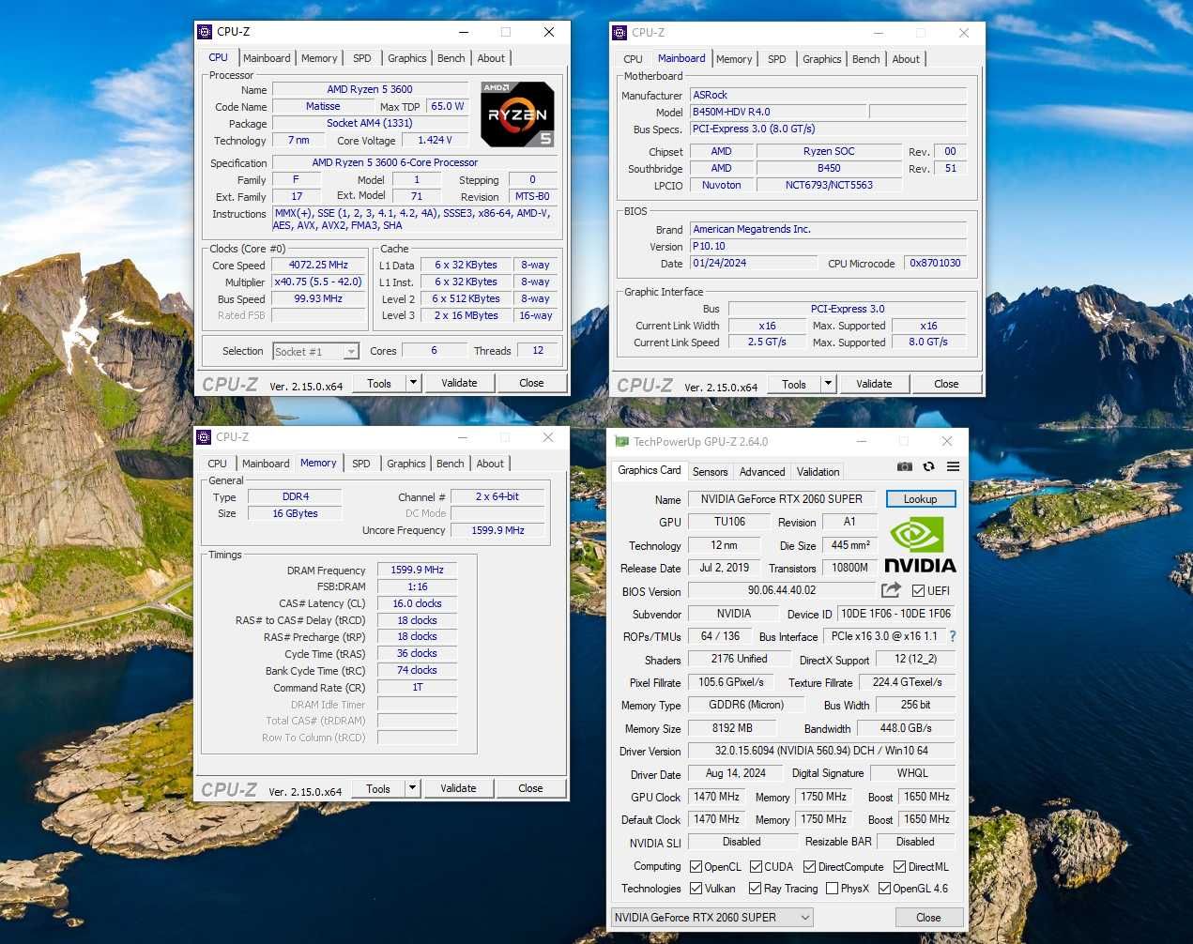Viewport: 1193px width, 944px height.
Task: Click Level 3 cache value 2 x 16 MBytes
Action: (x=466, y=315)
